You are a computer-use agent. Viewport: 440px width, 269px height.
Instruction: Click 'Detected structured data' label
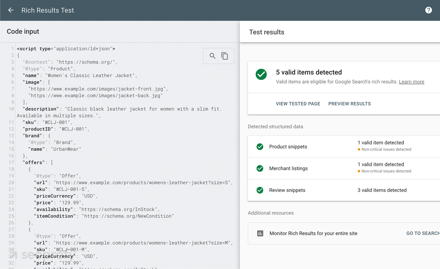point(275,127)
